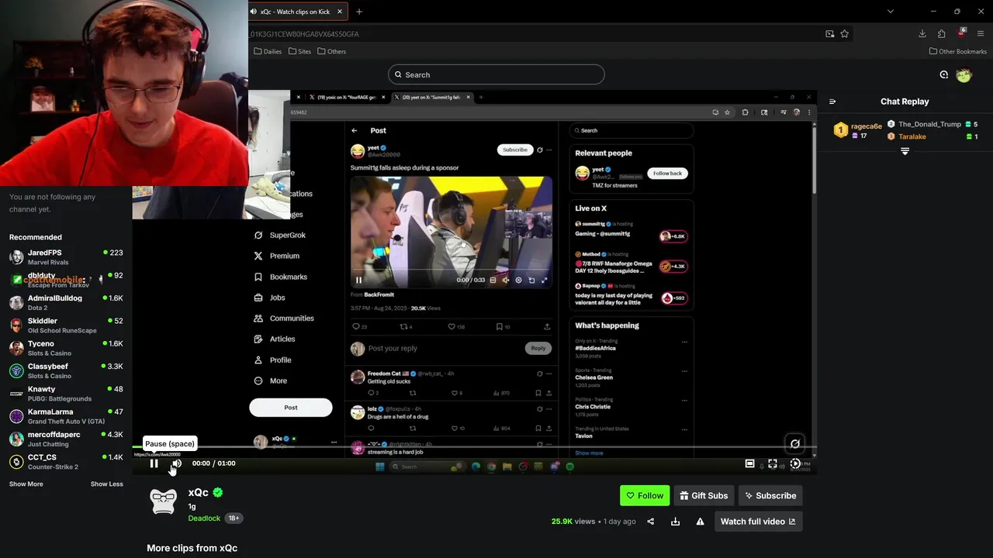Close the Kick clips browser tab
The image size is (993, 558).
click(338, 12)
